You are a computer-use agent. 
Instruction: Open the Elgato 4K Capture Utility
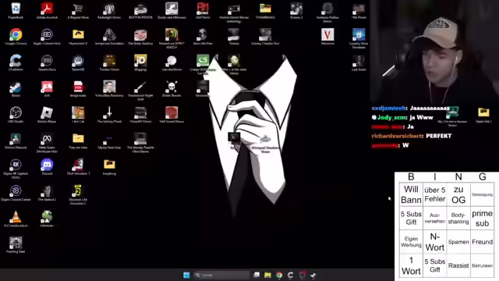(x=16, y=169)
